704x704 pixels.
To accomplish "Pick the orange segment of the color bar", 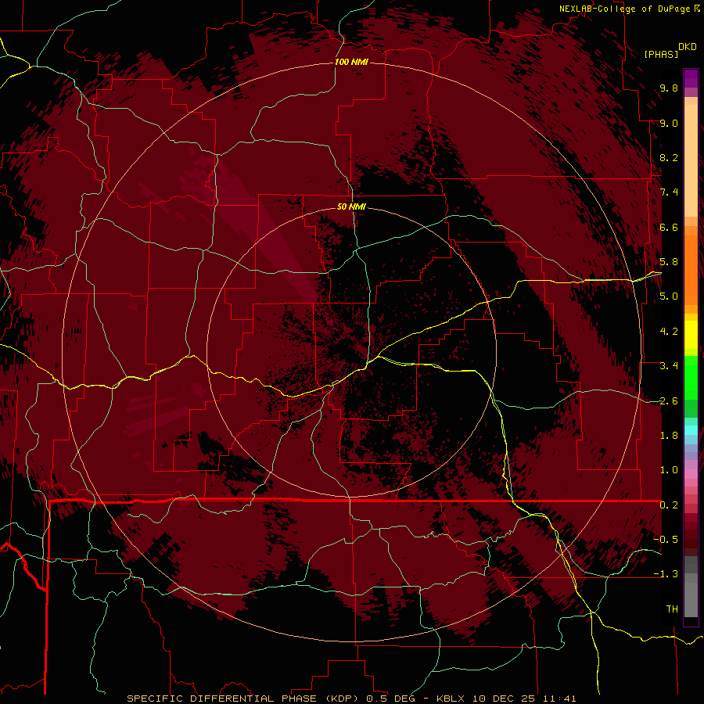I will pyautogui.click(x=691, y=269).
